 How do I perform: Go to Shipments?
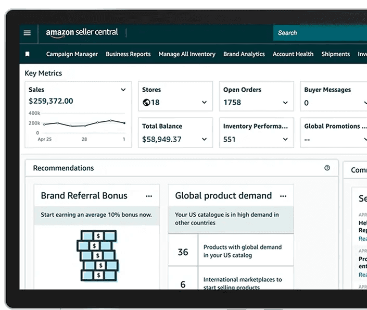pyautogui.click(x=335, y=54)
